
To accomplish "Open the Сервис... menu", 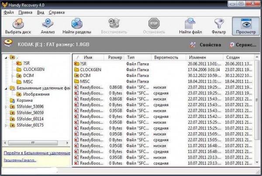I will [x=246, y=45].
